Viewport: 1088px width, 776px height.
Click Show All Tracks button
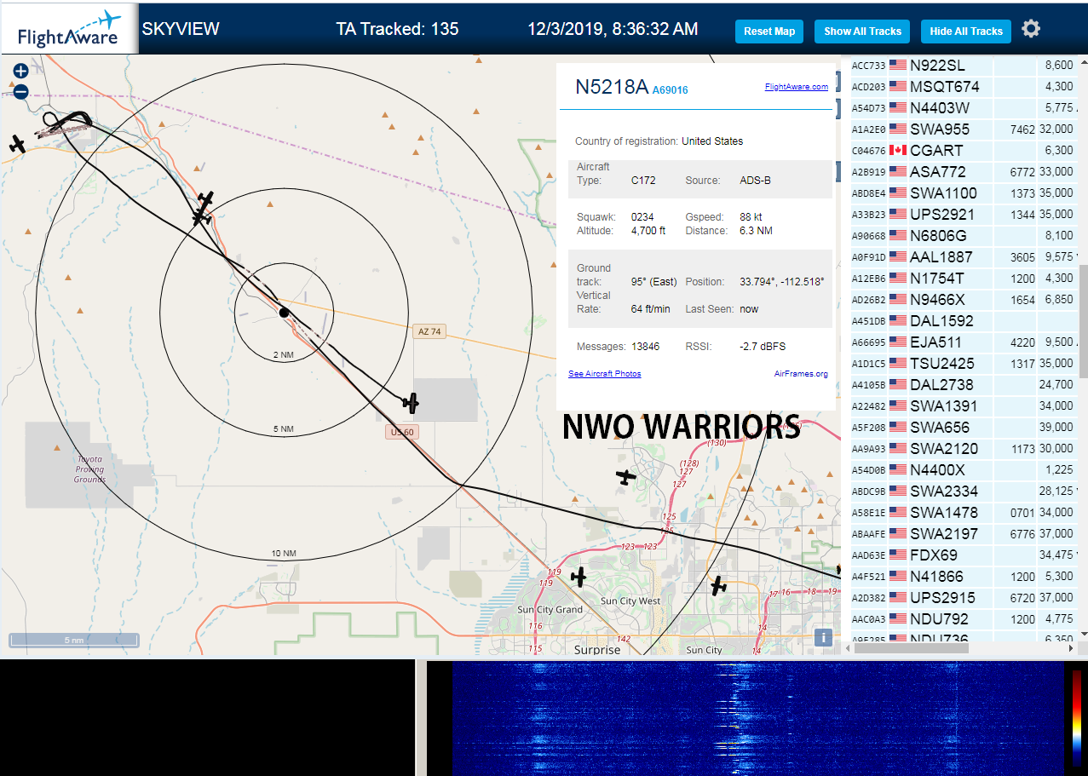[862, 32]
